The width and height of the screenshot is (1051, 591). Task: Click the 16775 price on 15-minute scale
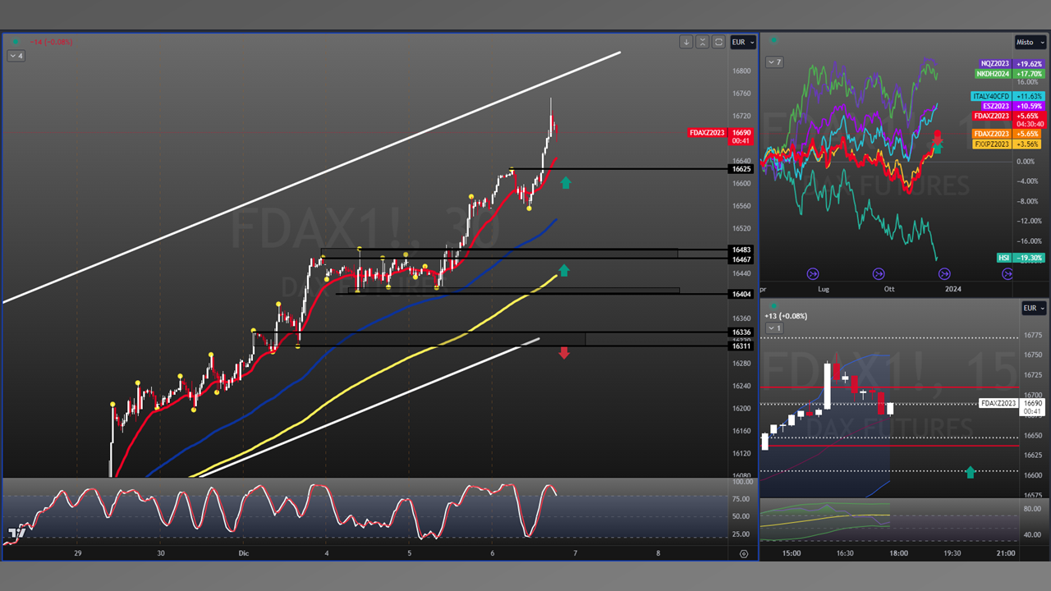pyautogui.click(x=1034, y=336)
